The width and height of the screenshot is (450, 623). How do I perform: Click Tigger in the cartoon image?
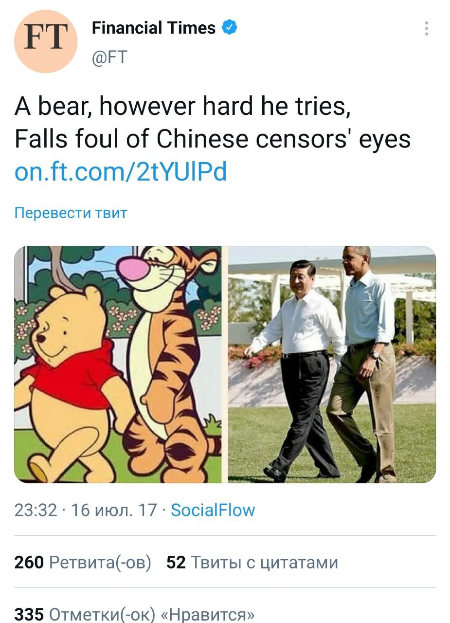[x=165, y=350]
